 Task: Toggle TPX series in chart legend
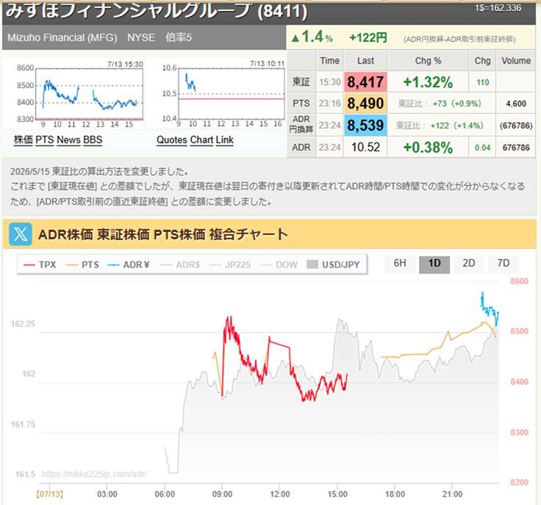tap(40, 265)
